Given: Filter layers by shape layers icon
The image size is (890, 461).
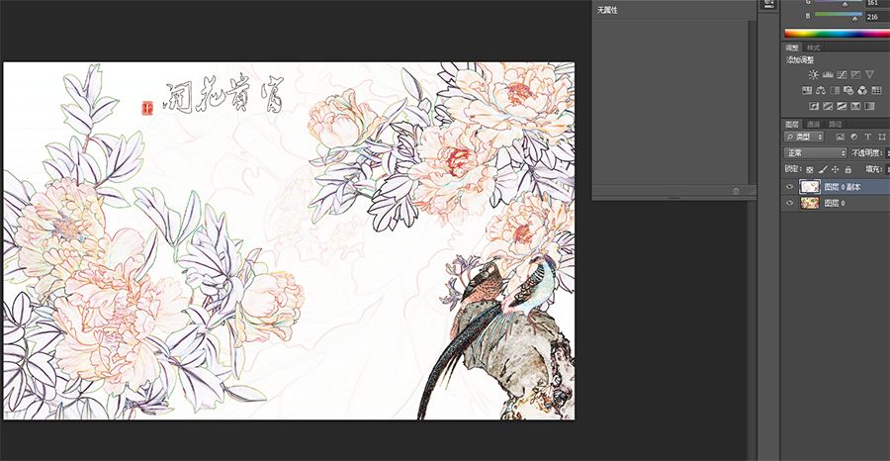Looking at the screenshot, I should [882, 137].
